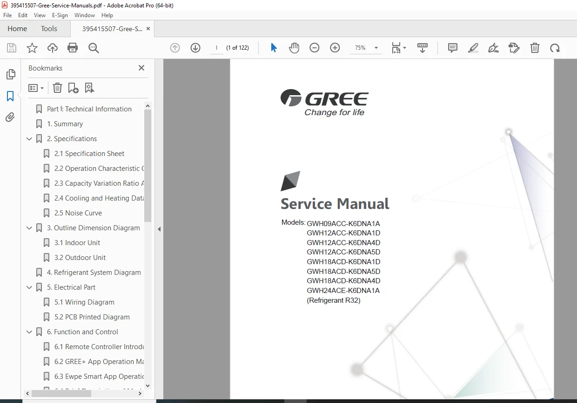
Task: Open bookmark Part I: Technical Information
Action: coord(89,109)
